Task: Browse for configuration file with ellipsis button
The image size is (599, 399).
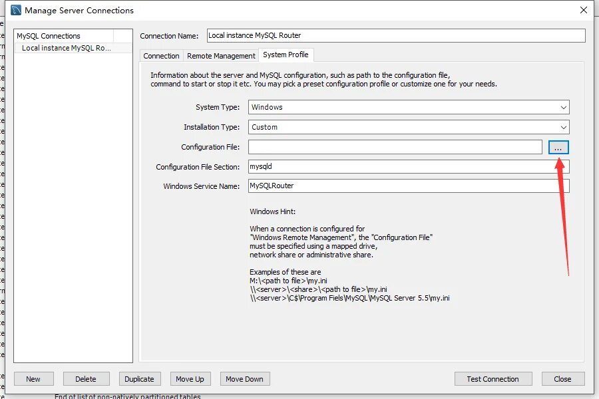Action: 558,147
